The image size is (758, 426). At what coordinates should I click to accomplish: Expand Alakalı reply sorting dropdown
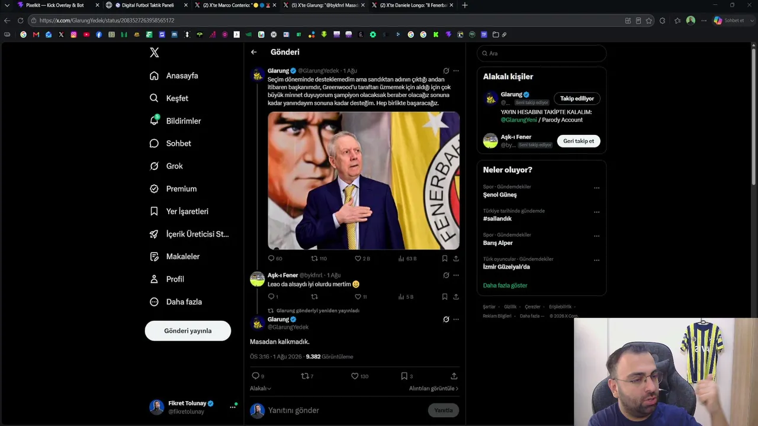coord(261,389)
